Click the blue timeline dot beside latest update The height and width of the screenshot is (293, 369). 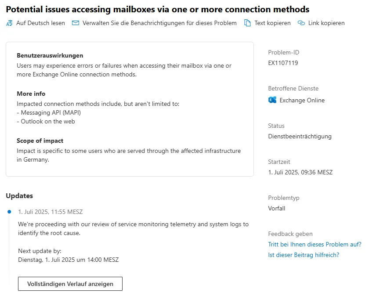pos(9,212)
